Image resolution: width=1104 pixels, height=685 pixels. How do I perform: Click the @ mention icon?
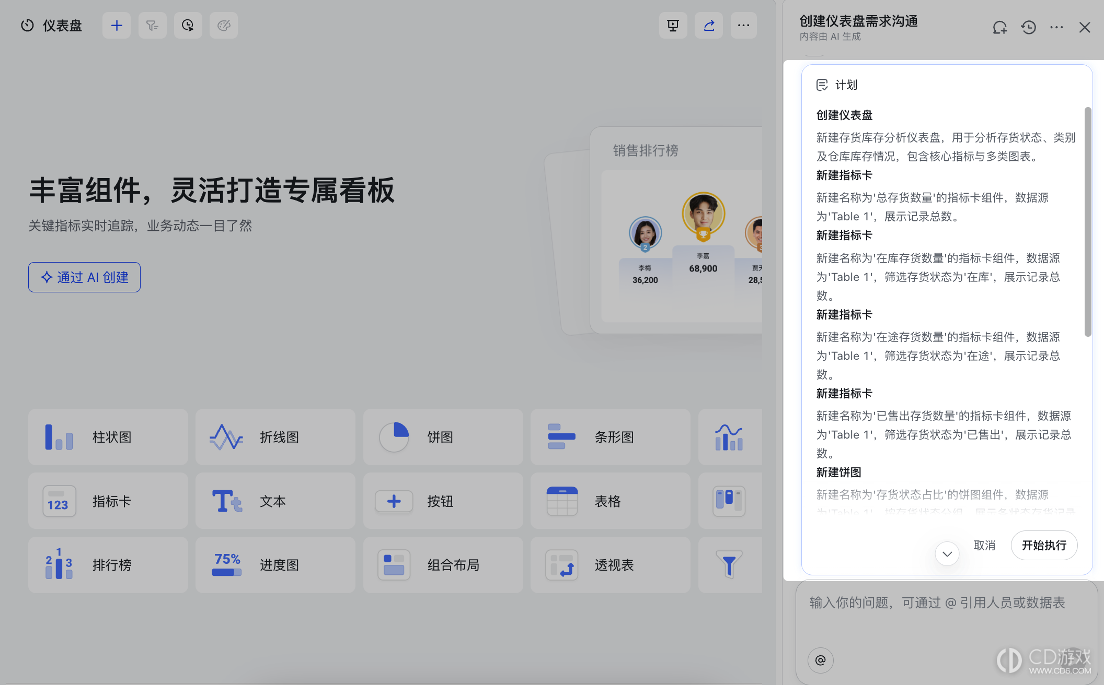pos(821,660)
